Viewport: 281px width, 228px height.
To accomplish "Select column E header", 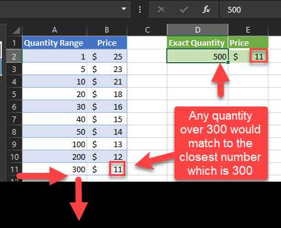I will 248,30.
